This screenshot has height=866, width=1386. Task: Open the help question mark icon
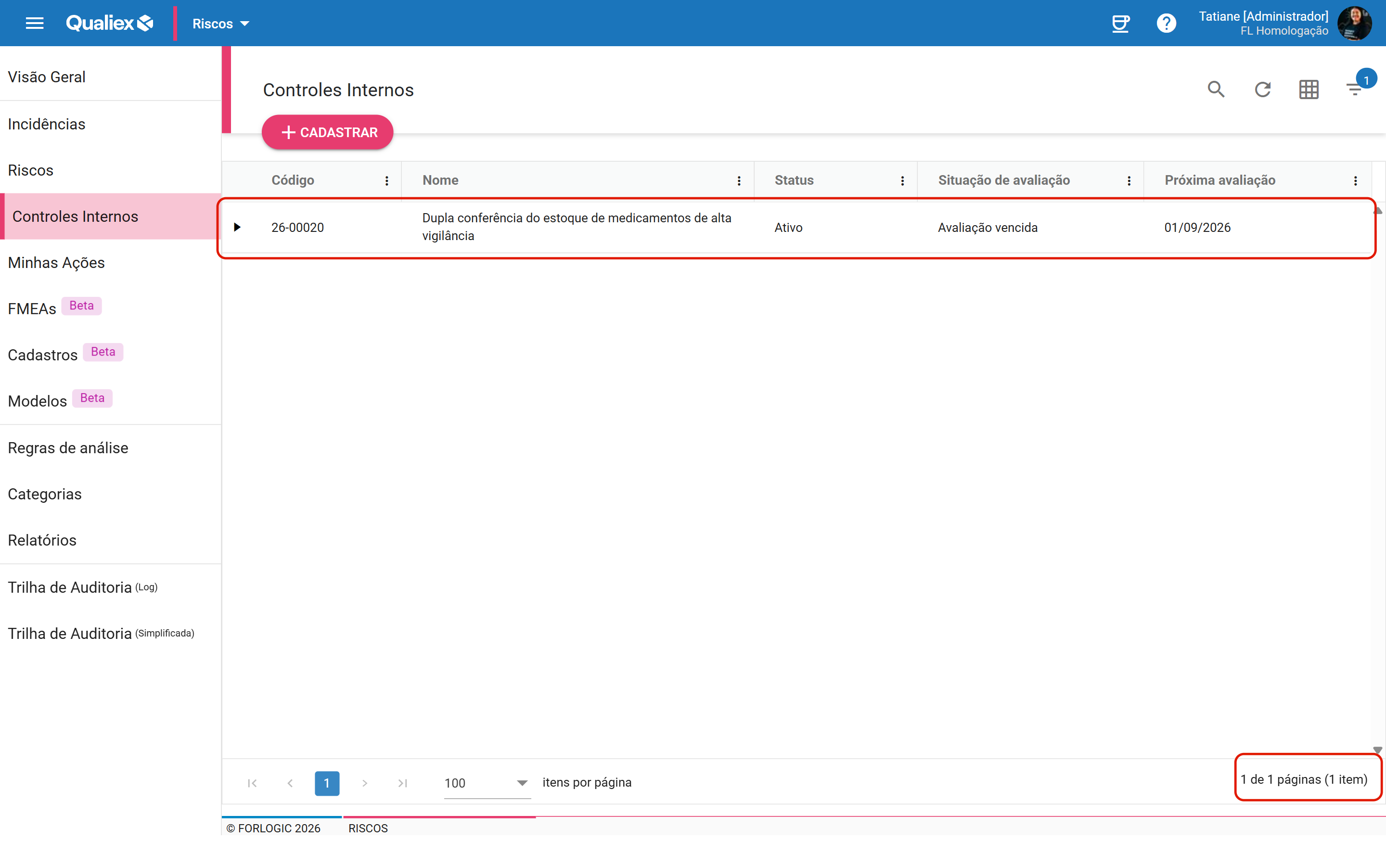(x=1166, y=24)
